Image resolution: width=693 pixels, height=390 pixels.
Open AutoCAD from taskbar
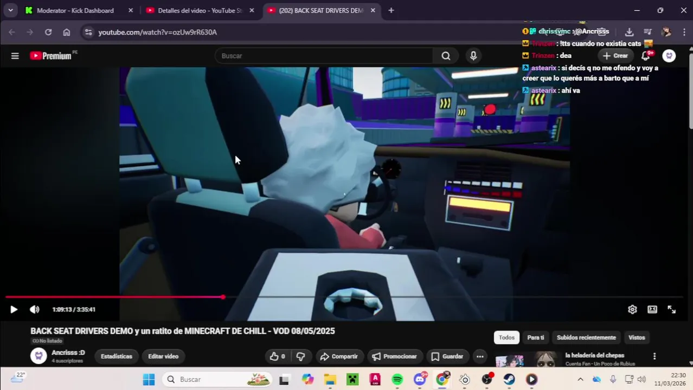coord(375,379)
